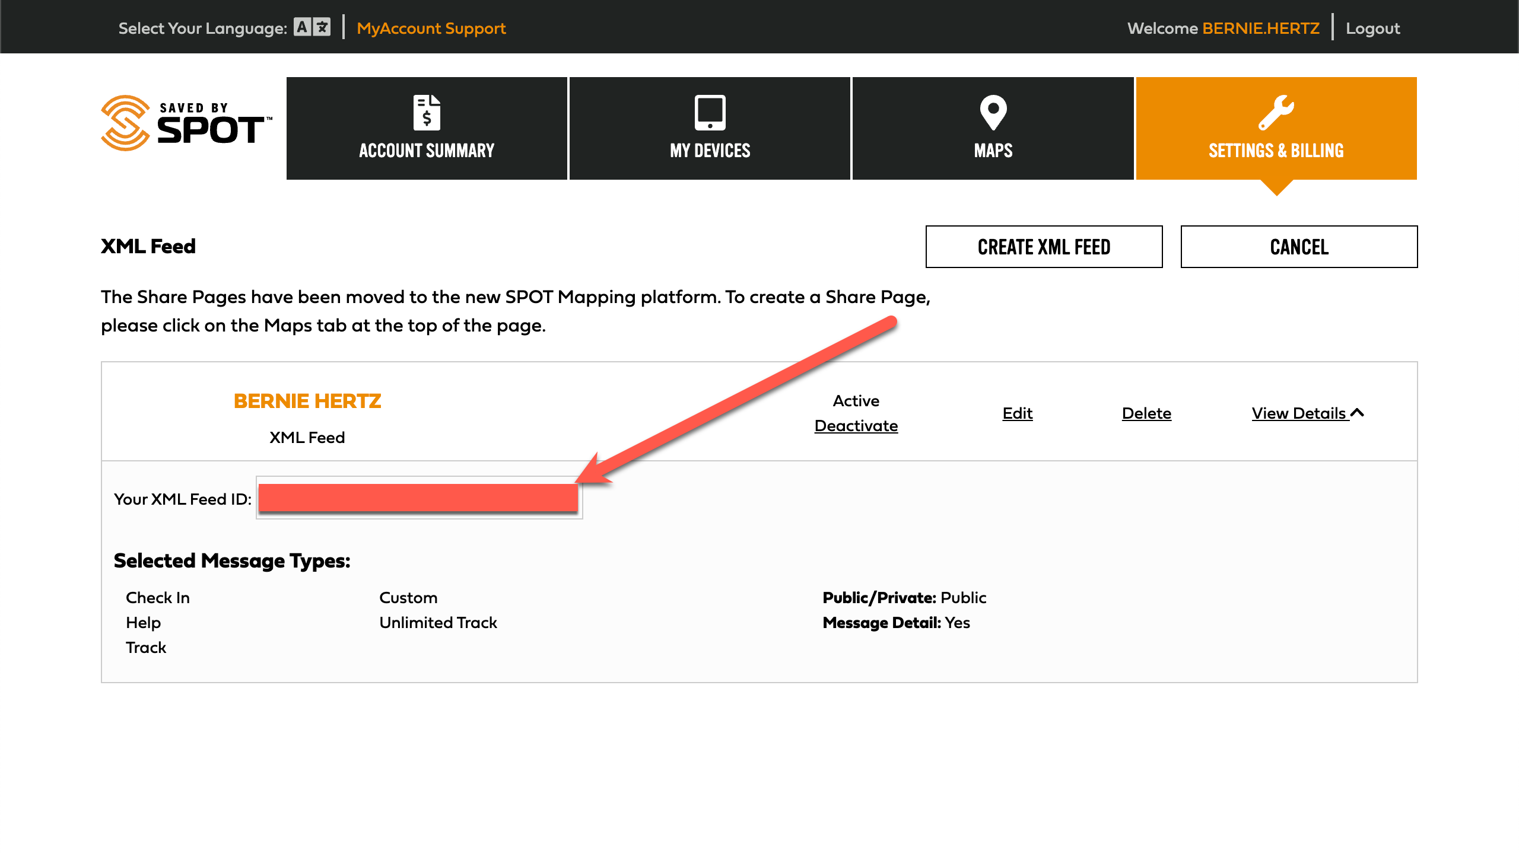Image resolution: width=1519 pixels, height=854 pixels.
Task: Click the My Devices tablet icon
Action: coord(710,112)
